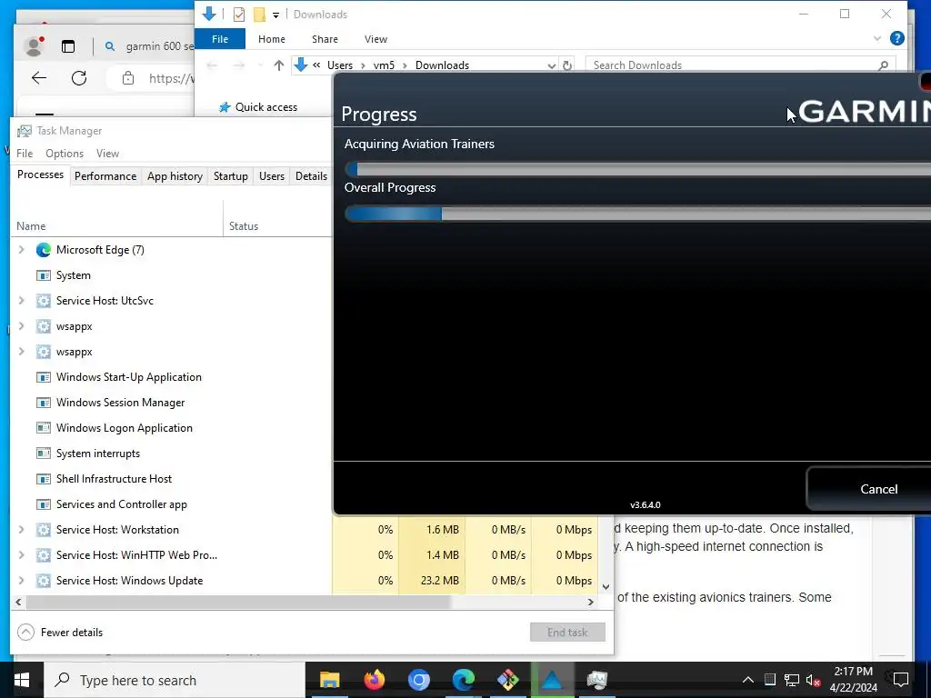
Task: Expand Service Host: Workstation process
Action: 22,530
